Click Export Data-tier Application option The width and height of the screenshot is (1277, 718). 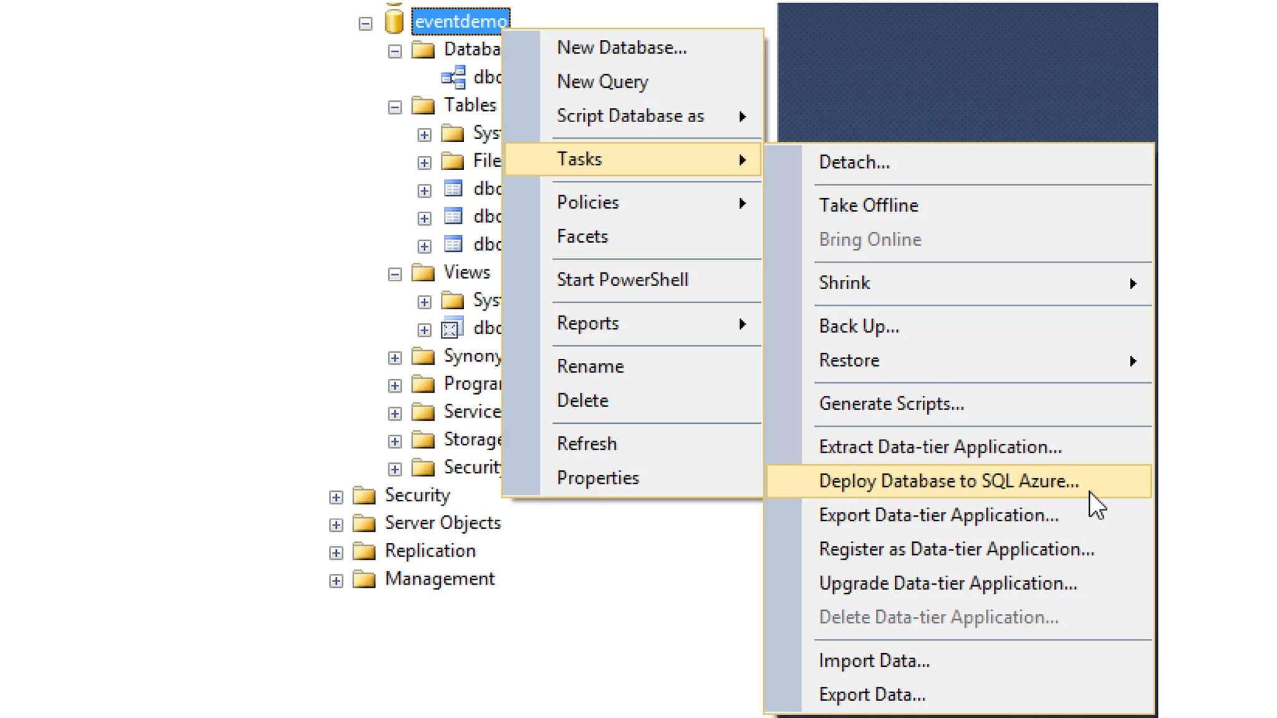click(x=938, y=515)
